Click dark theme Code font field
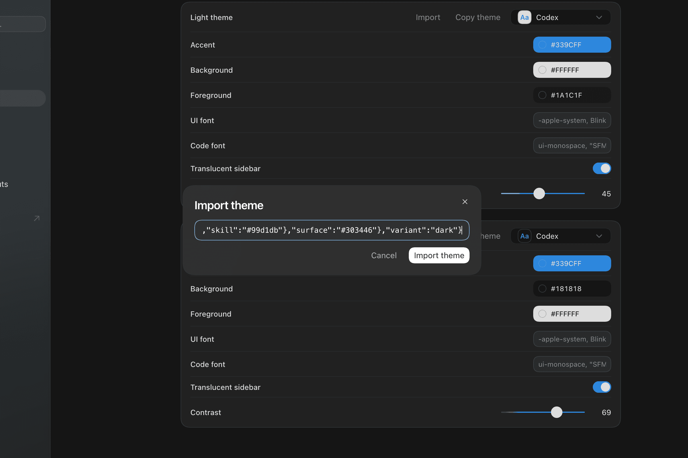 click(572, 364)
